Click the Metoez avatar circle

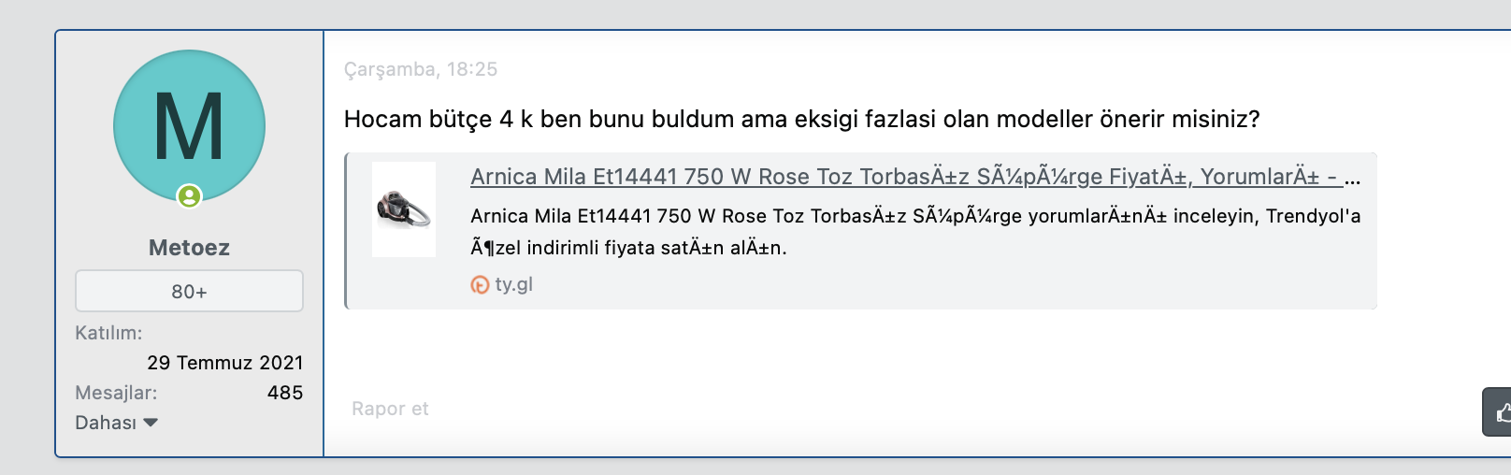tap(189, 125)
